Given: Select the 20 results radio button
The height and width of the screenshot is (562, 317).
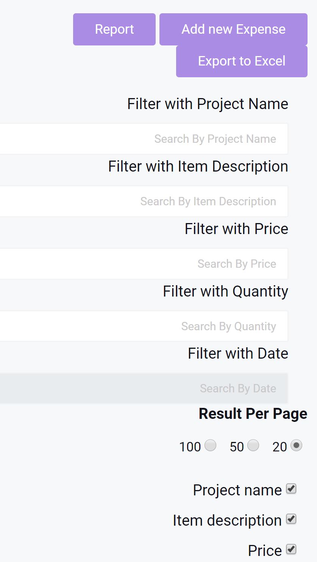Looking at the screenshot, I should click(296, 445).
